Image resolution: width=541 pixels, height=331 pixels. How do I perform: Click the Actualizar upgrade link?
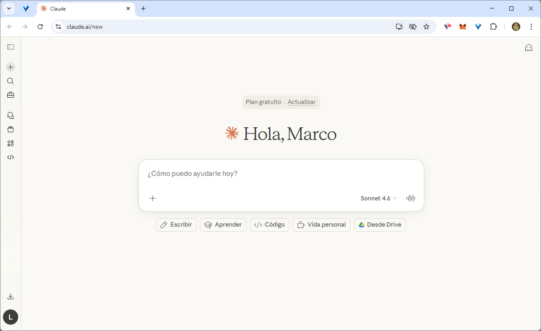(302, 102)
